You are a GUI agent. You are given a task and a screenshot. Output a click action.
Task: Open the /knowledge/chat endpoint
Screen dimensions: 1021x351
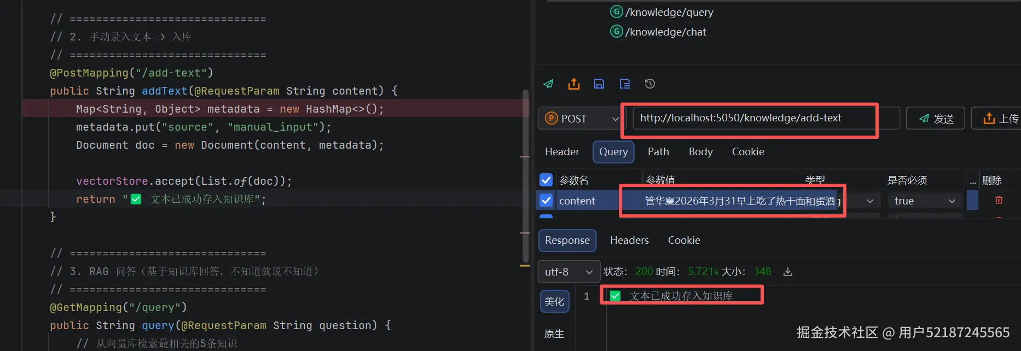666,32
